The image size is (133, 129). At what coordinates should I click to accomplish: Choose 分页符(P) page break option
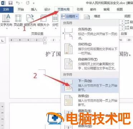[90, 34]
